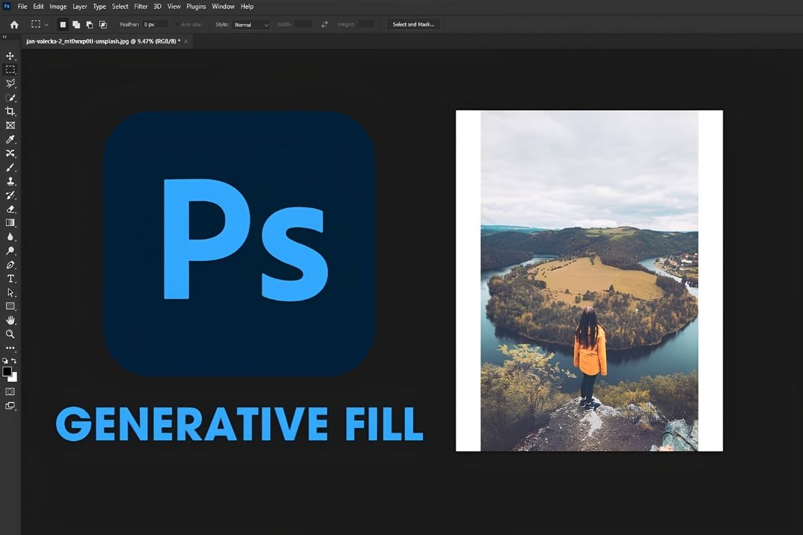Screen dimensions: 803x535
Task: Click the Select and Mask button
Action: click(x=413, y=25)
